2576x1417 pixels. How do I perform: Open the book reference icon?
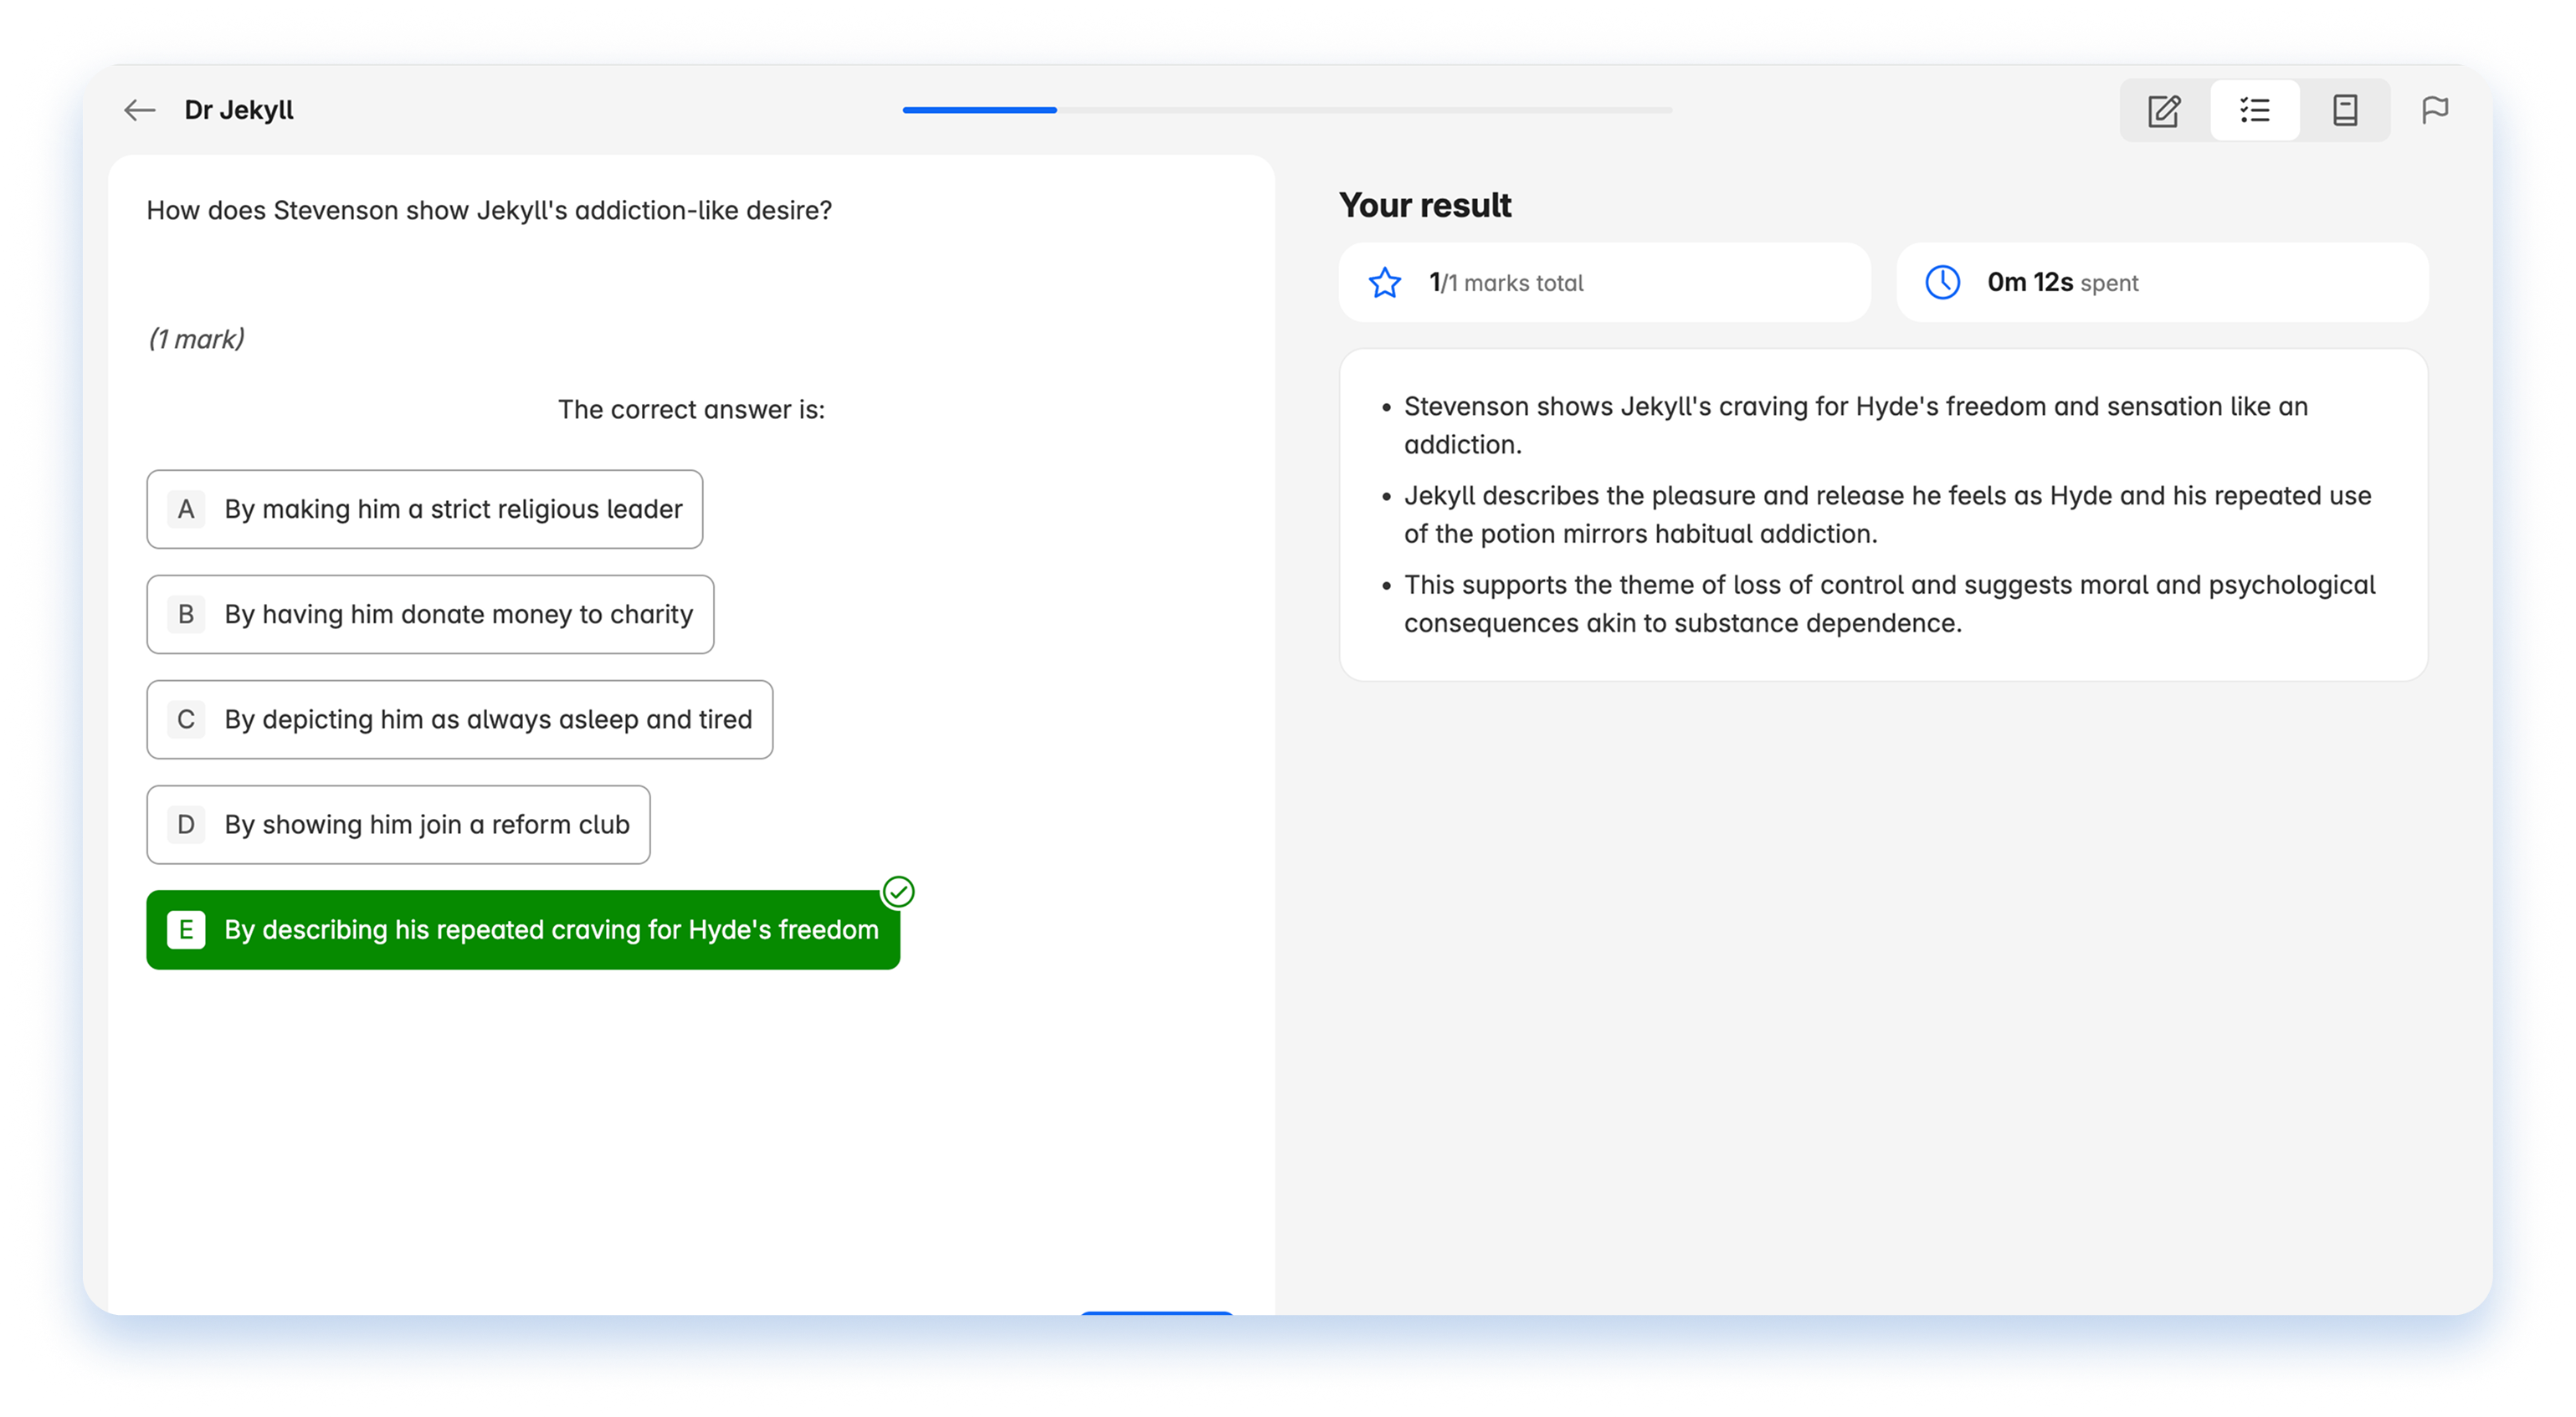point(2345,110)
